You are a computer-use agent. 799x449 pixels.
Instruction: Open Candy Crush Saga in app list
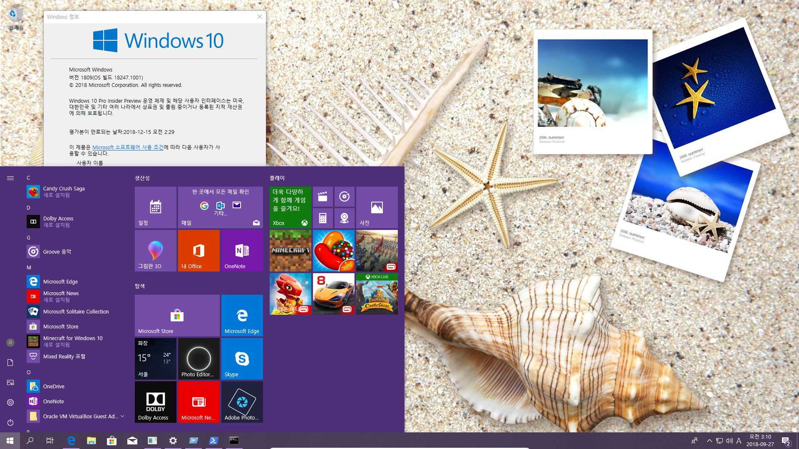tap(76, 192)
